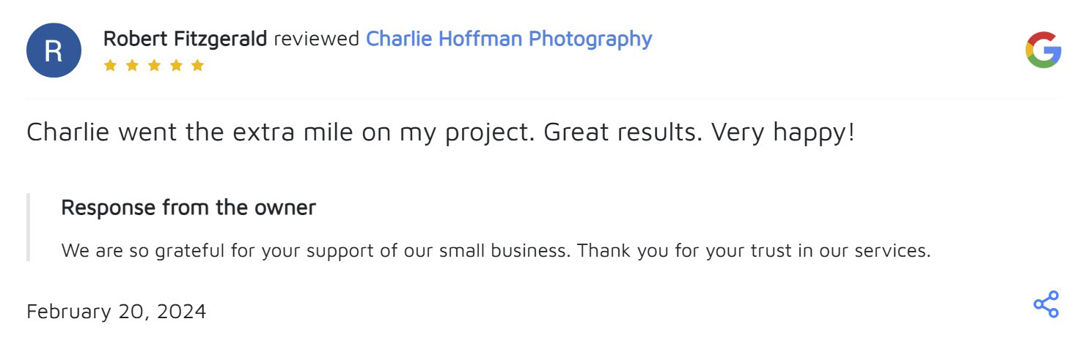
Task: Click the reviewer name Robert Fitzgerald
Action: click(x=185, y=39)
